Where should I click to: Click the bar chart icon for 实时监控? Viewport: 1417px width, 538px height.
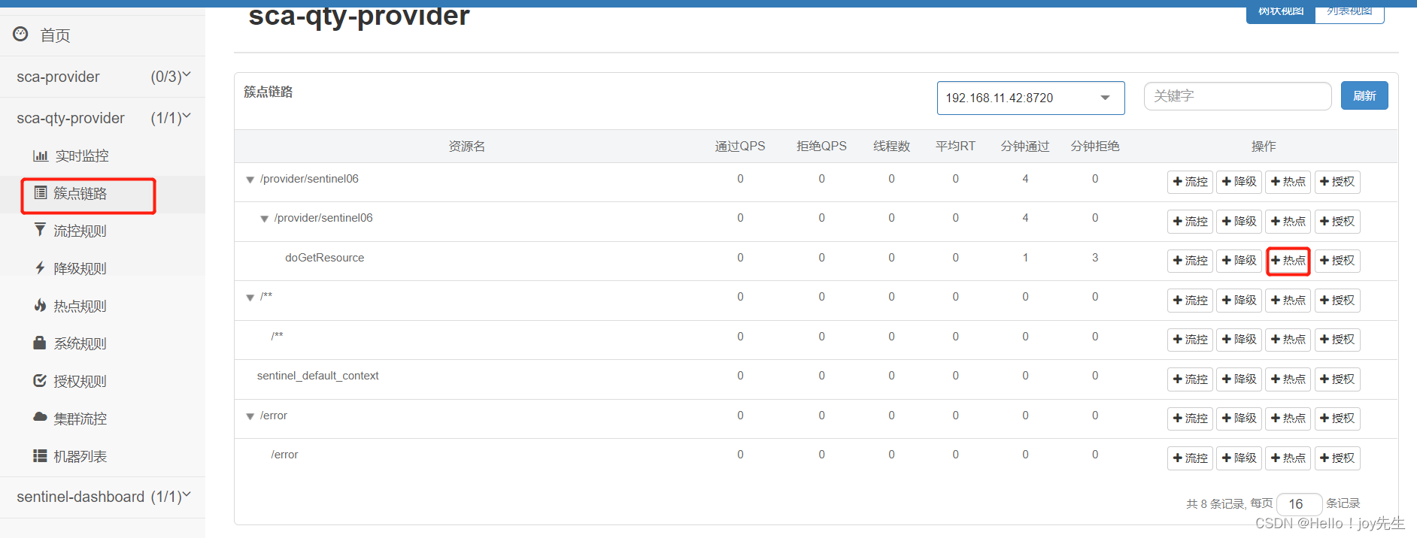(x=41, y=156)
